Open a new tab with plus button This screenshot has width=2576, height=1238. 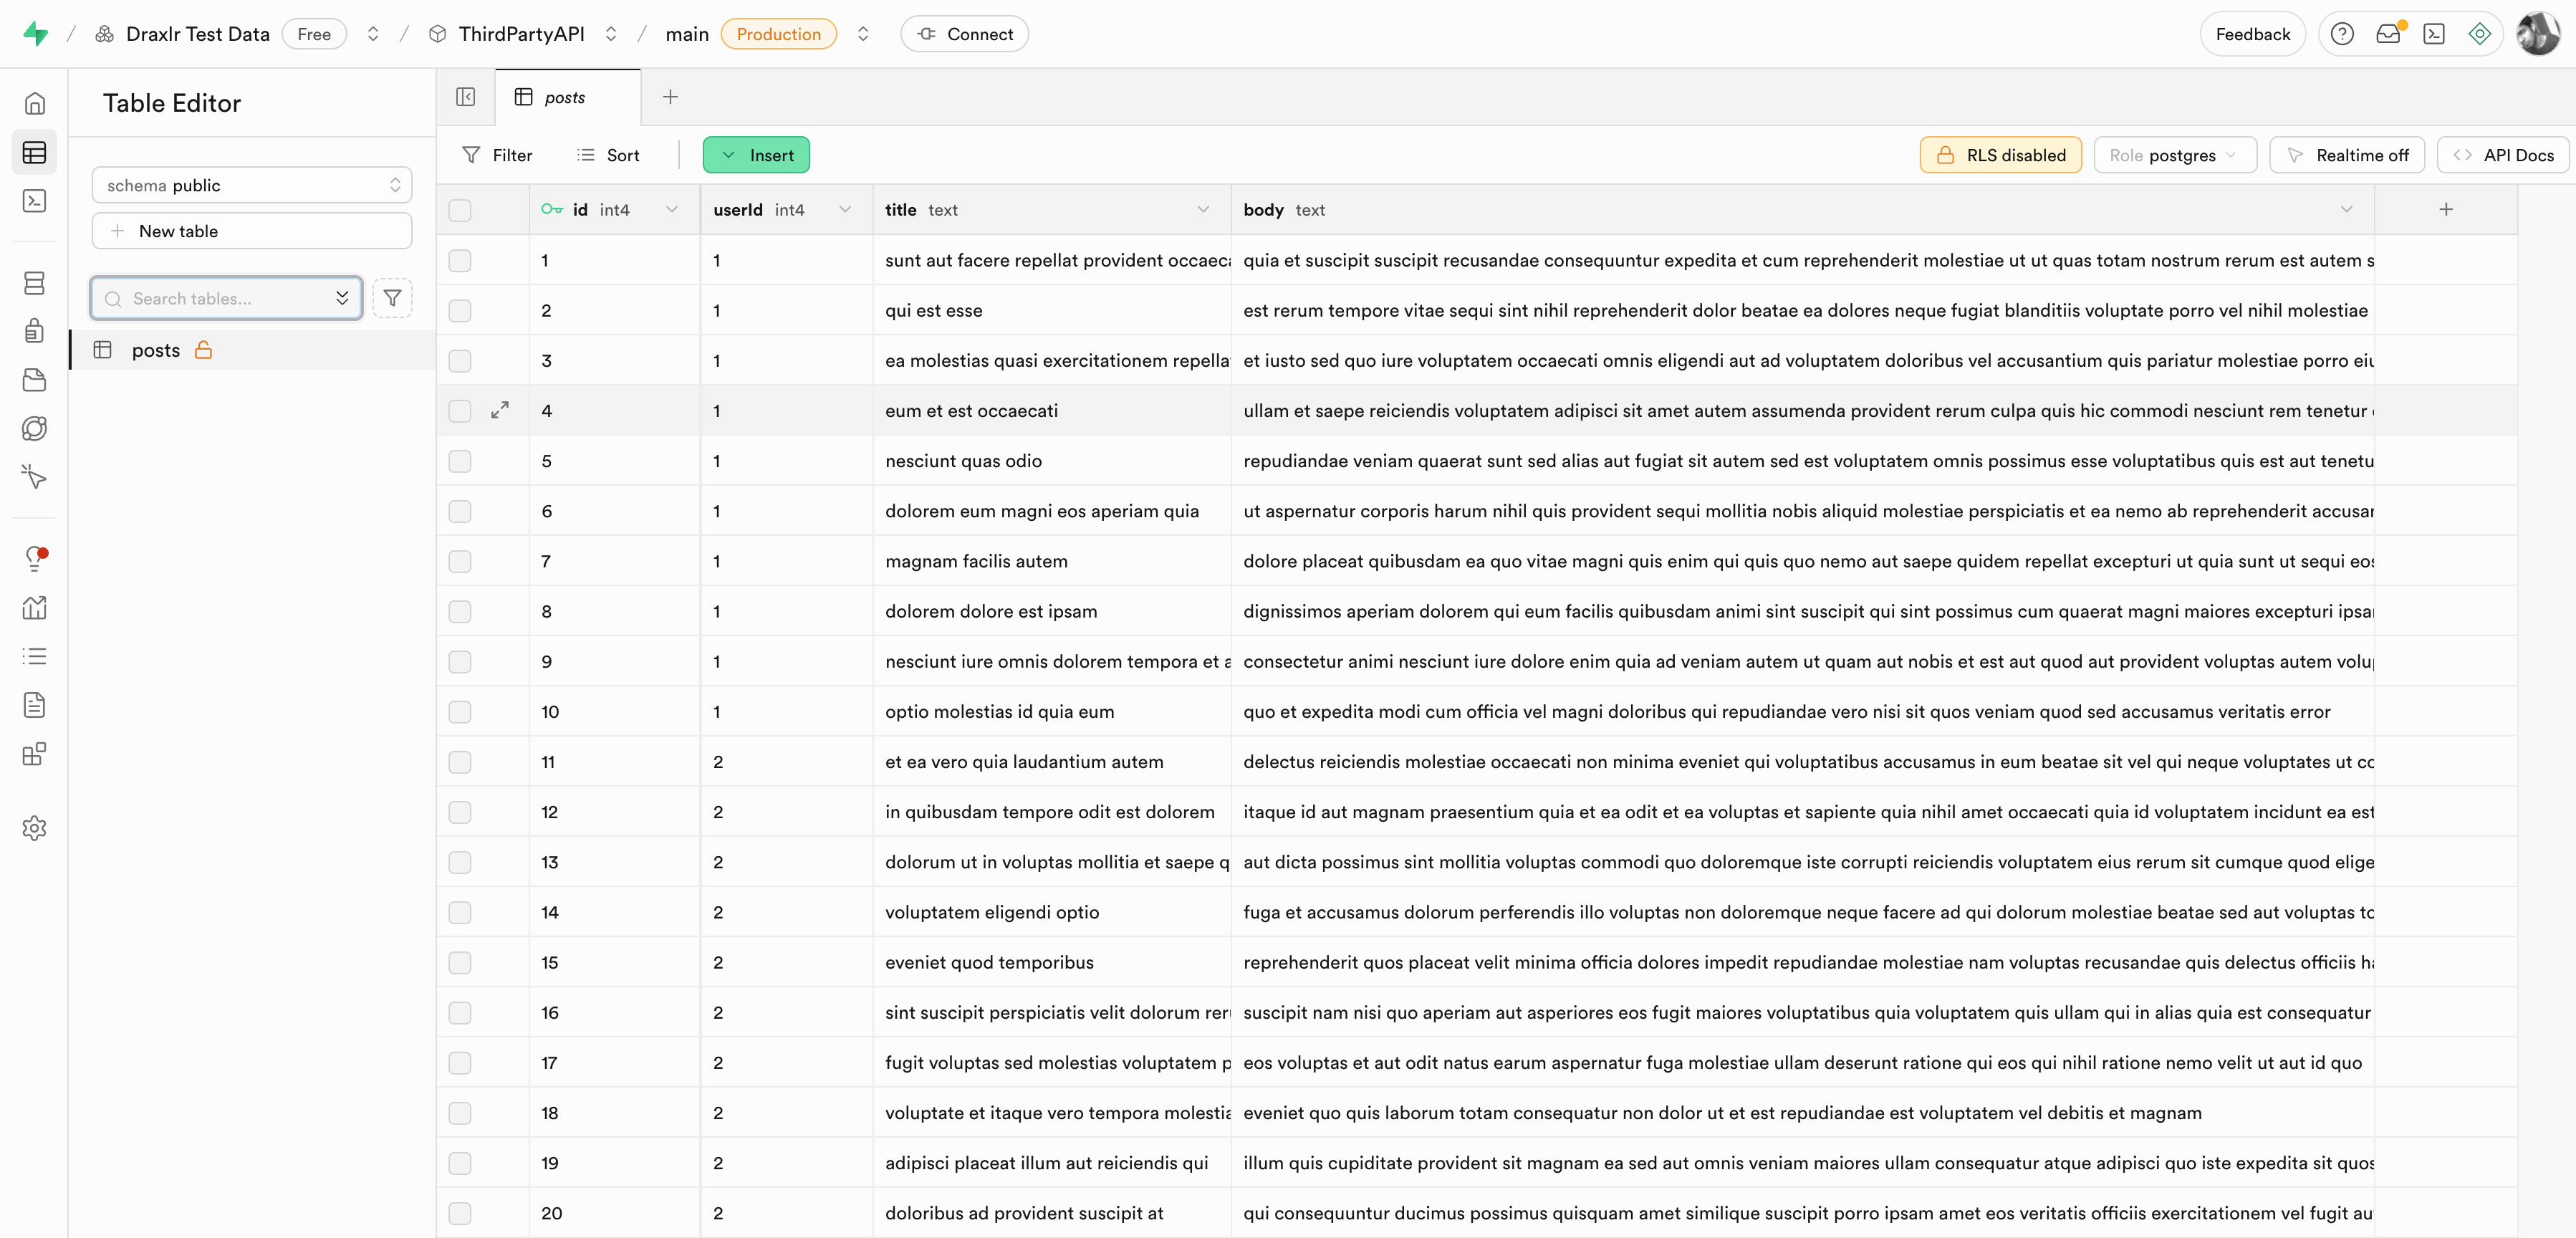(x=670, y=97)
